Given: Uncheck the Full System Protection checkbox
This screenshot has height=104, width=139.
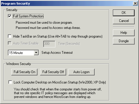Looking at the screenshot, I should (10, 16).
